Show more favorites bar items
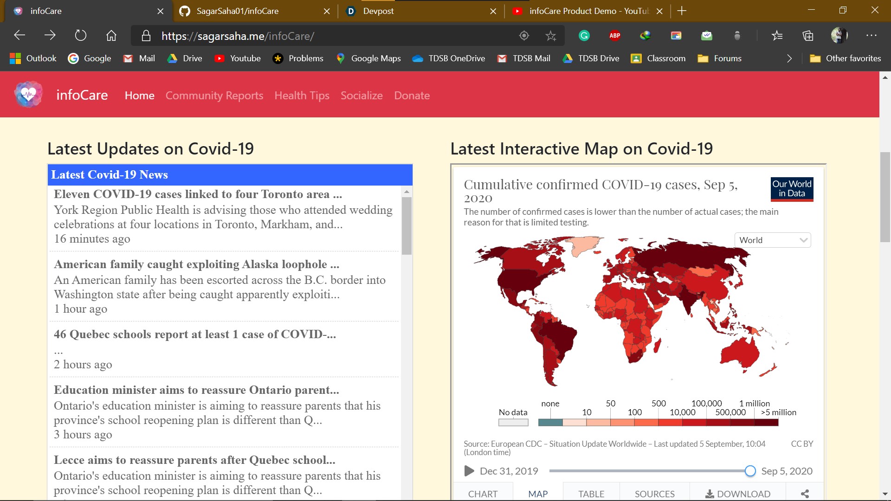This screenshot has width=891, height=501. (789, 58)
